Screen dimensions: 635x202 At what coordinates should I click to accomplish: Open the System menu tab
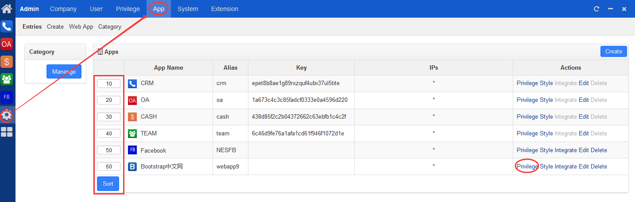pyautogui.click(x=188, y=9)
